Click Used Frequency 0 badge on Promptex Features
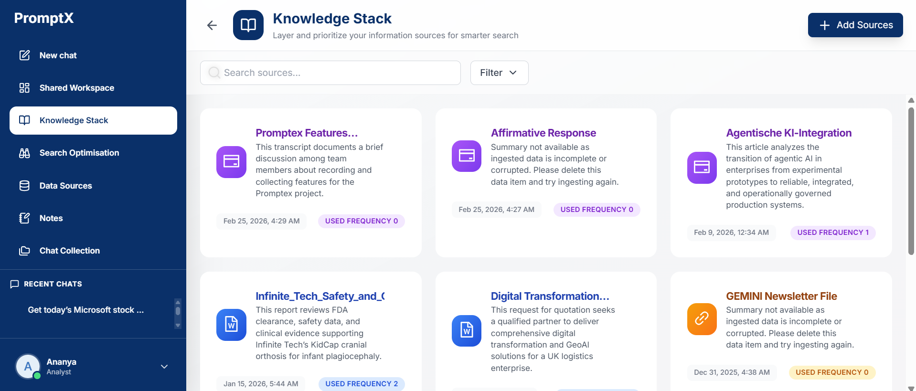 [x=362, y=221]
